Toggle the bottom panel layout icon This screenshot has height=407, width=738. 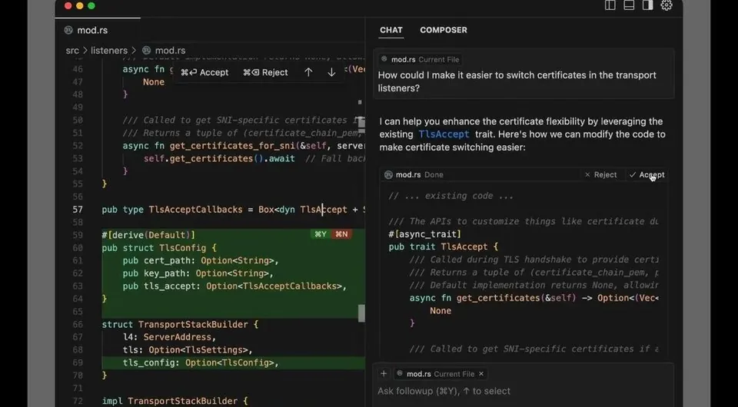[629, 5]
